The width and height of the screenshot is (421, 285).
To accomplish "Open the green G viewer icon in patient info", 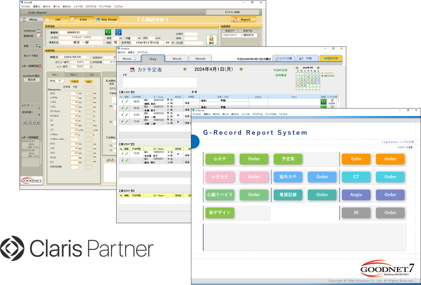I will click(x=108, y=32).
